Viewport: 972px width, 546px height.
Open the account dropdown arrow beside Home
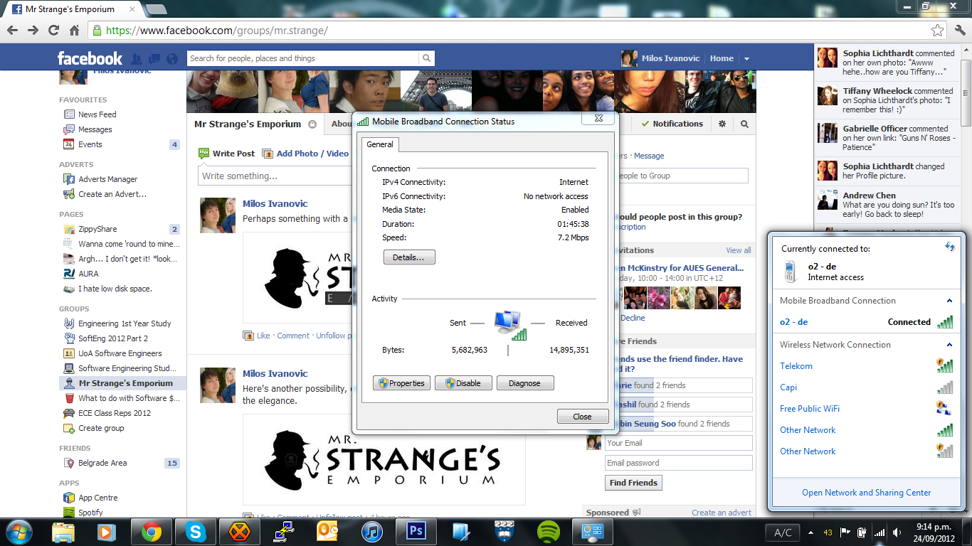click(x=746, y=59)
